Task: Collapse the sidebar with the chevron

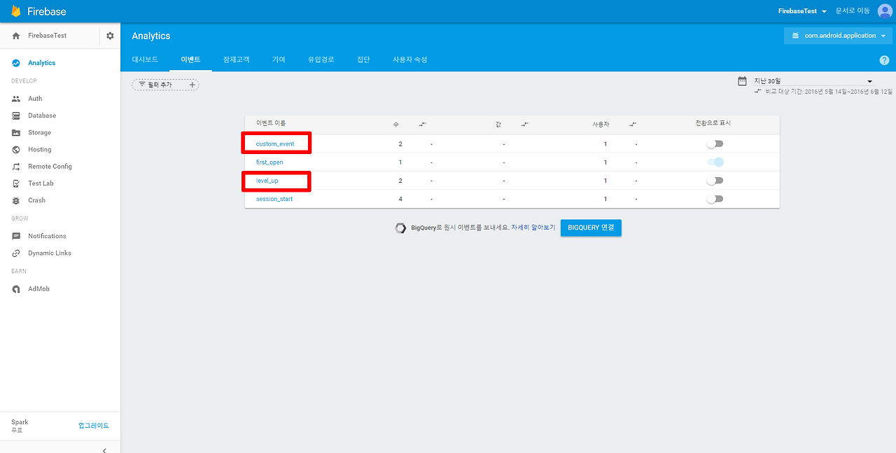Action: tap(104, 449)
